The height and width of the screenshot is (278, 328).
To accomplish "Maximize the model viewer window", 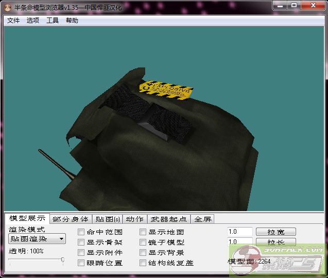I will 294,5.
